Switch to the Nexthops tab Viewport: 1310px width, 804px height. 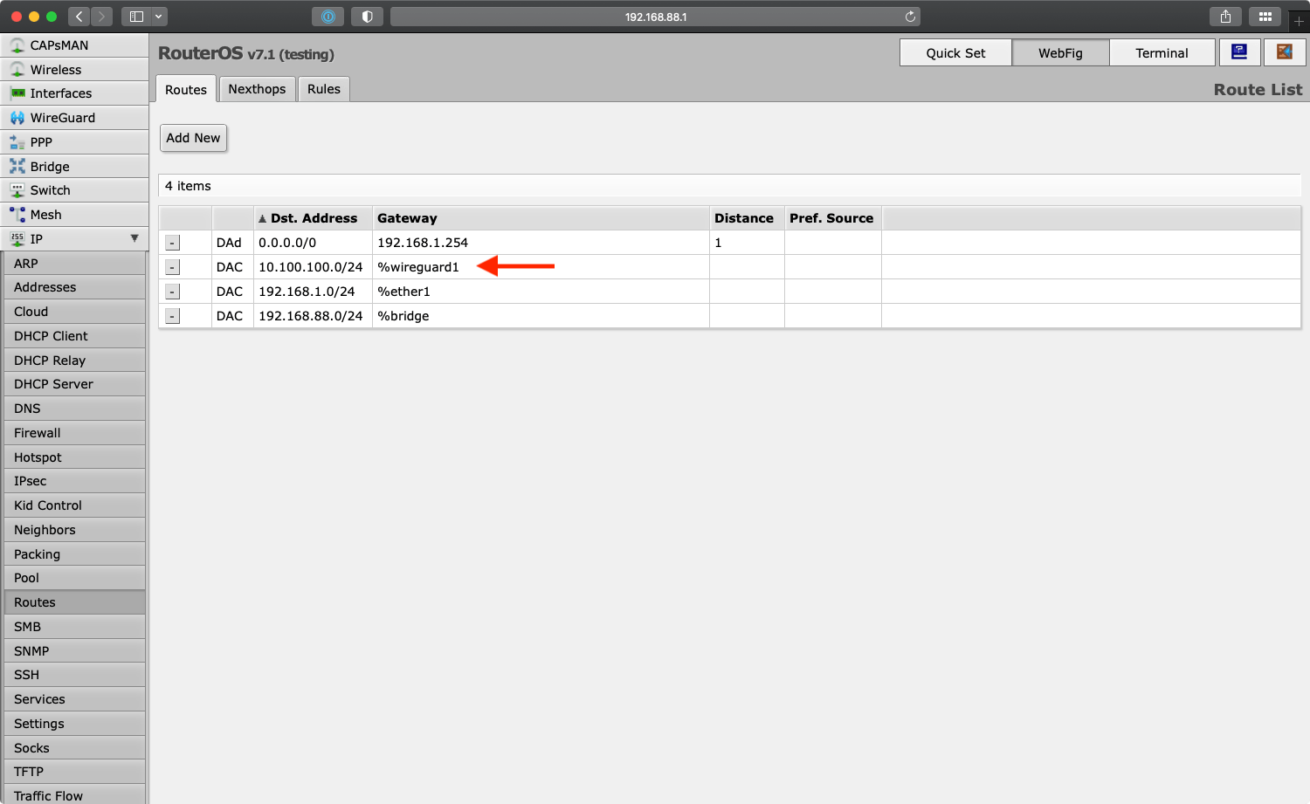click(257, 89)
